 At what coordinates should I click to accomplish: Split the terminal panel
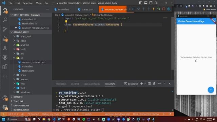149,84
